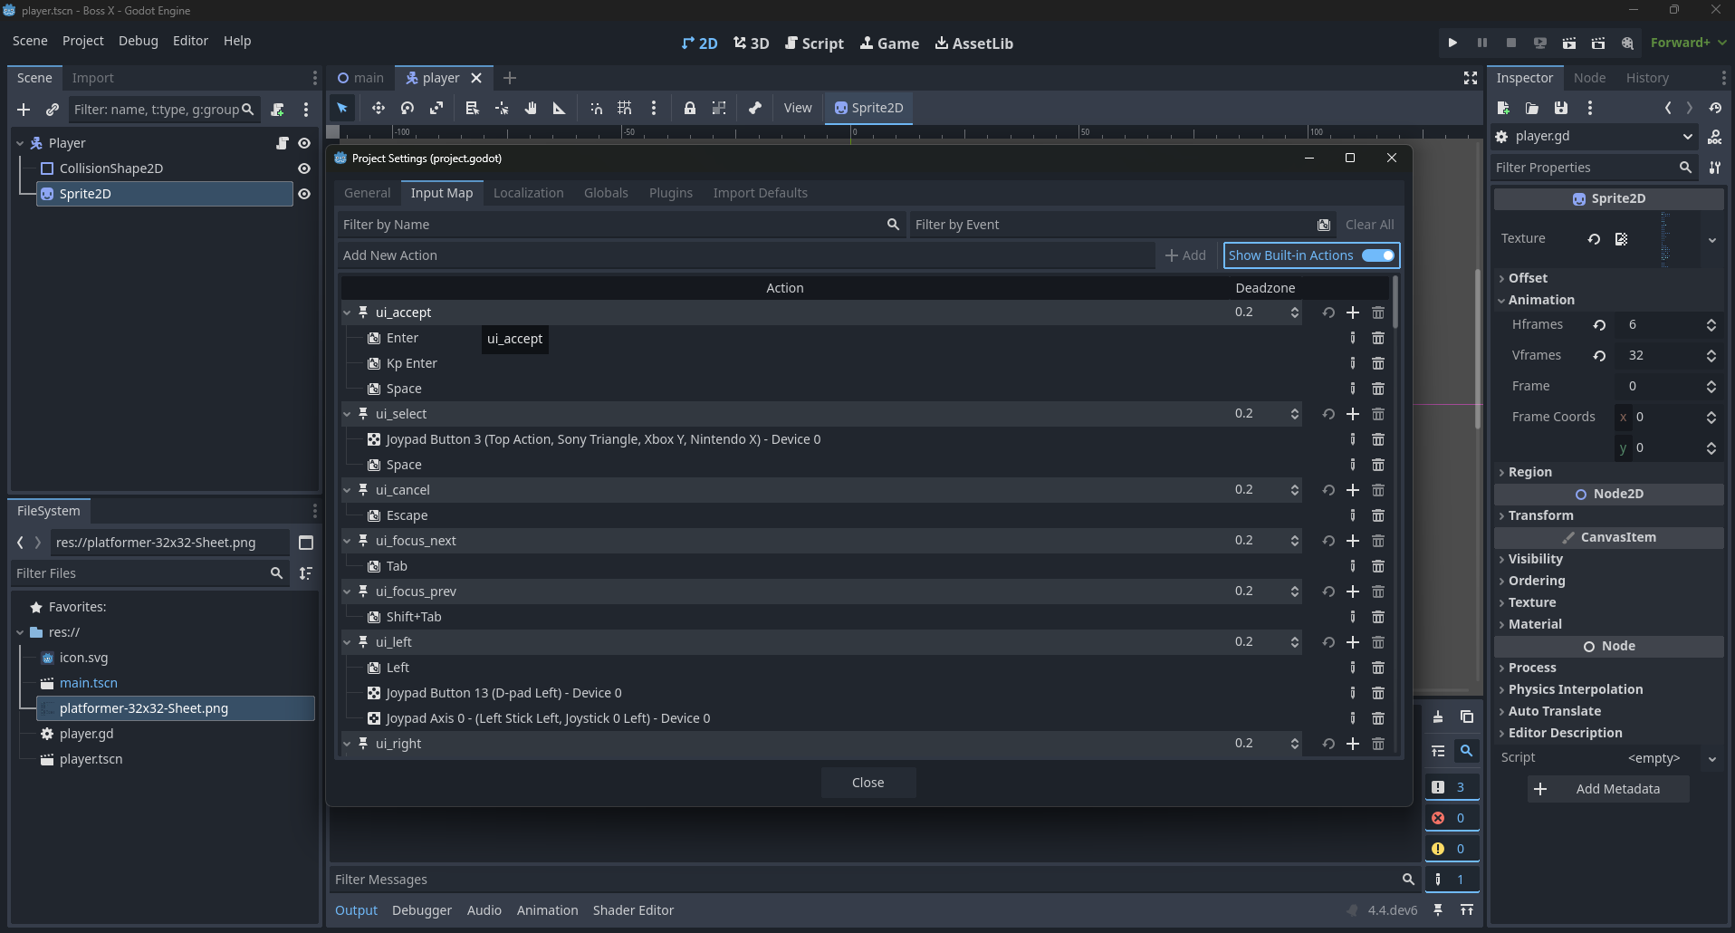Open the Project menu

pos(83,41)
